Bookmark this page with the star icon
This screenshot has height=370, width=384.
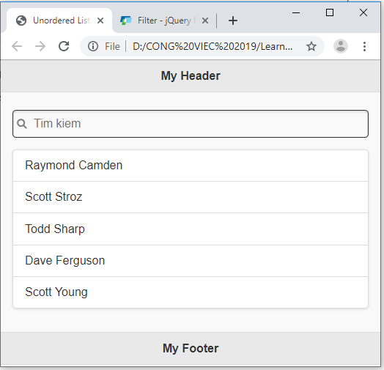(311, 46)
